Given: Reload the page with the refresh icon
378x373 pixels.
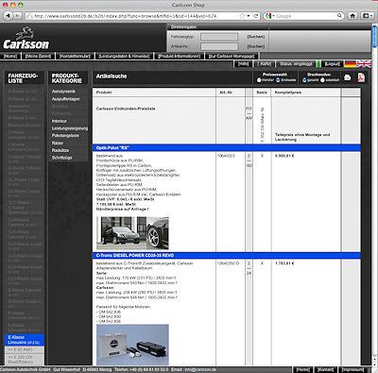Looking at the screenshot, I should click(256, 16).
